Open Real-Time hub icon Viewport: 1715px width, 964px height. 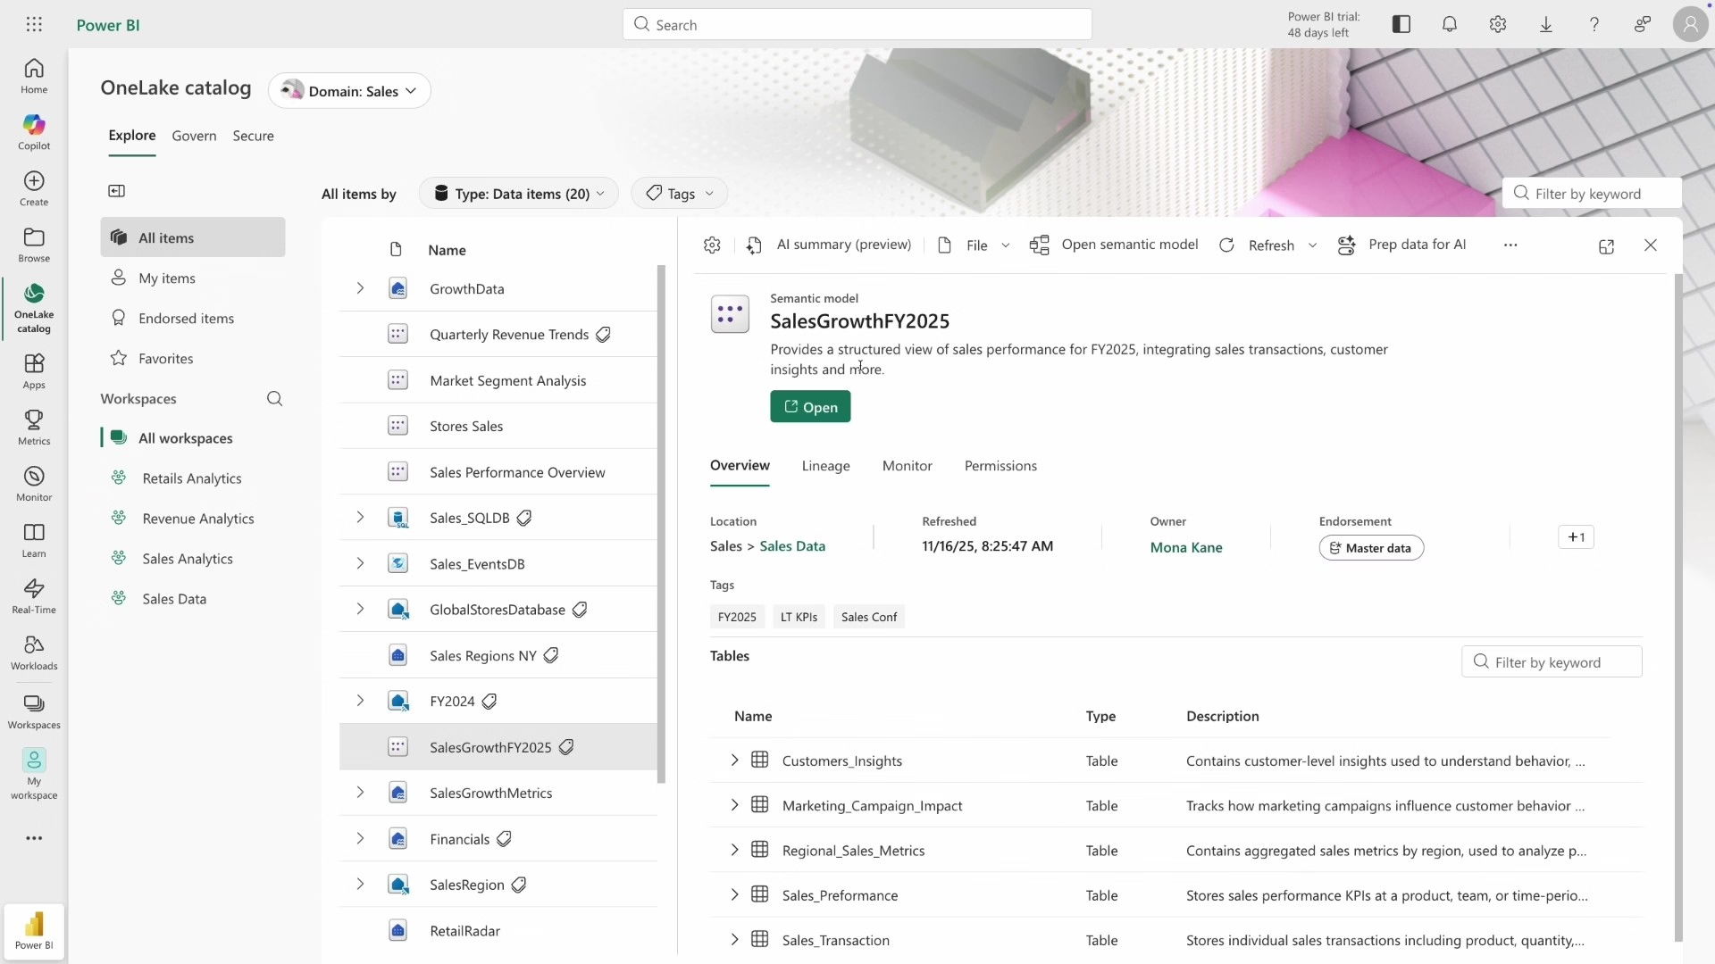coord(34,588)
